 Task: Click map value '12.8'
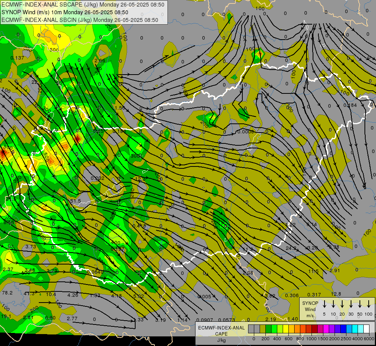point(336,294)
